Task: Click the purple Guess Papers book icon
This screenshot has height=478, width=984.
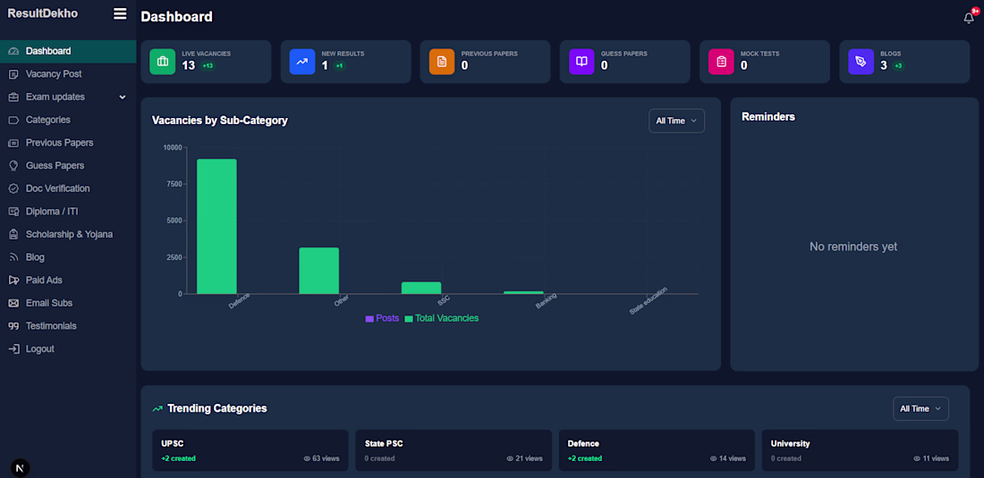Action: point(581,62)
